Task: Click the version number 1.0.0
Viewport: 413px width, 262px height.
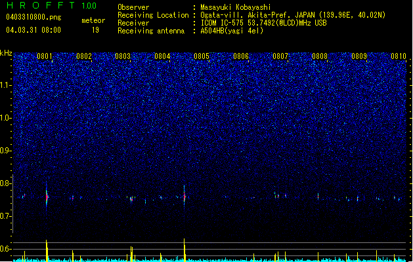Action: click(89, 6)
